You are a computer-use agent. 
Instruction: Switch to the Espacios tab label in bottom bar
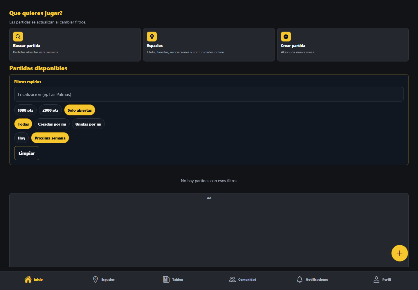pyautogui.click(x=108, y=280)
